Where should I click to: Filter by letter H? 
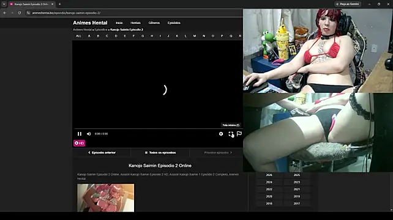(152, 36)
